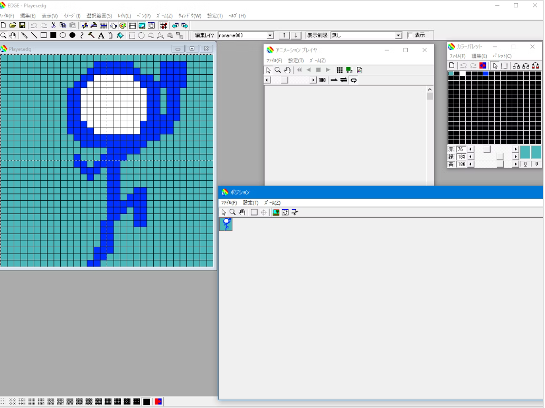Select the freehand pen tool
This screenshot has width=545, height=408.
click(x=24, y=35)
